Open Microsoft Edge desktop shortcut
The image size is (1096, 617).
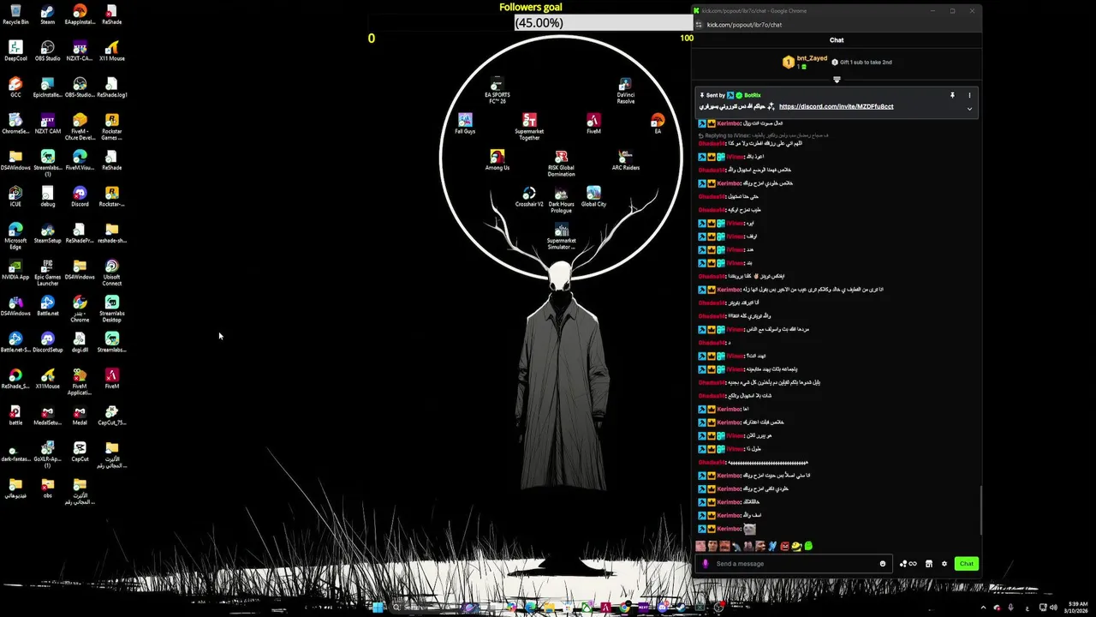pyautogui.click(x=15, y=236)
